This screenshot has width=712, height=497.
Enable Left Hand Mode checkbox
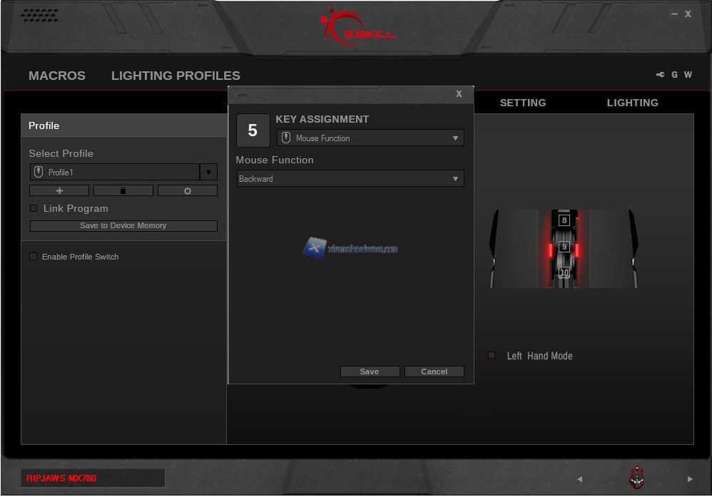(x=492, y=355)
